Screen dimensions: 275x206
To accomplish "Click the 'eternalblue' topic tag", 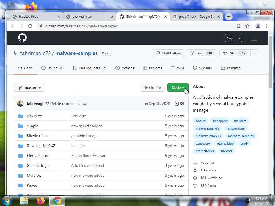I will [225, 144].
